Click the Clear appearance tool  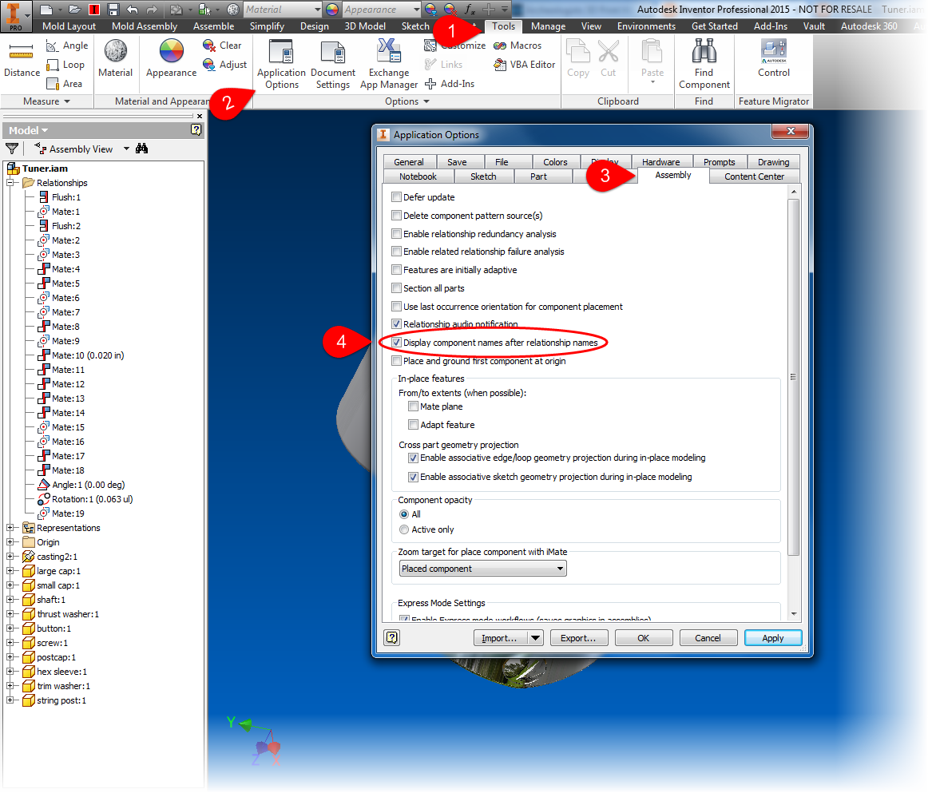click(222, 46)
